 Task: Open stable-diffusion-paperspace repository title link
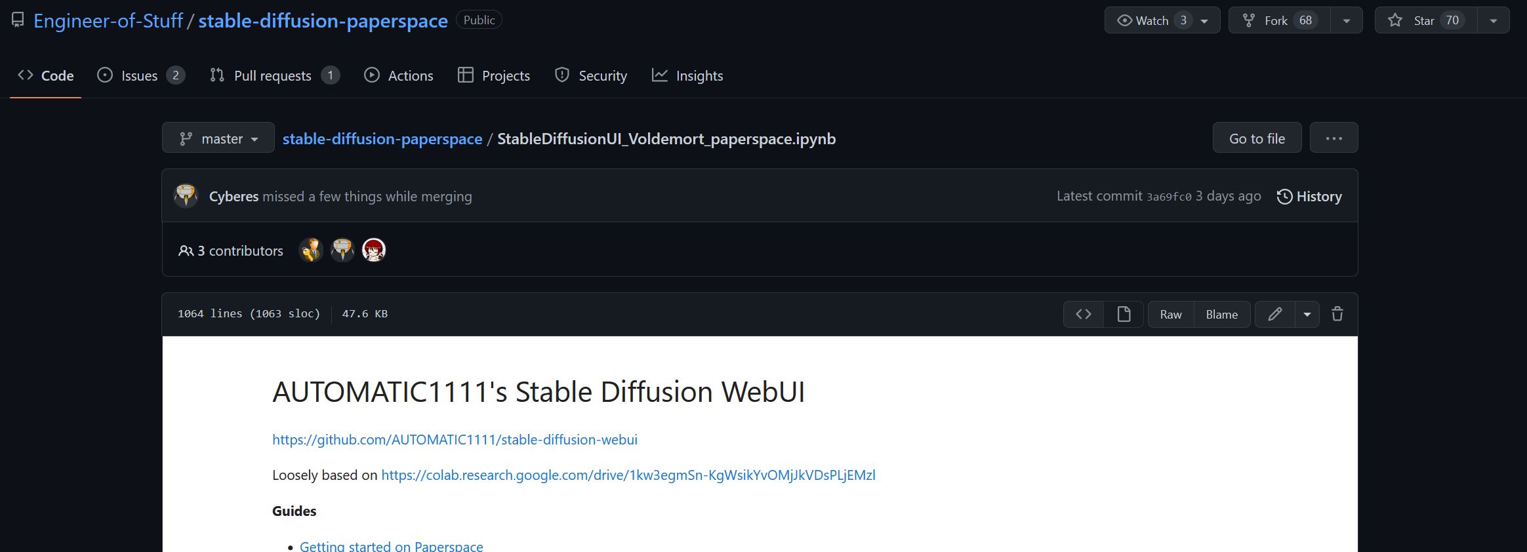pos(323,21)
